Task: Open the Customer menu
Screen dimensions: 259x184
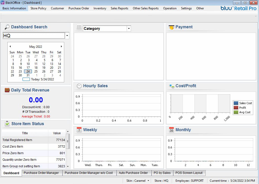Action: point(57,8)
